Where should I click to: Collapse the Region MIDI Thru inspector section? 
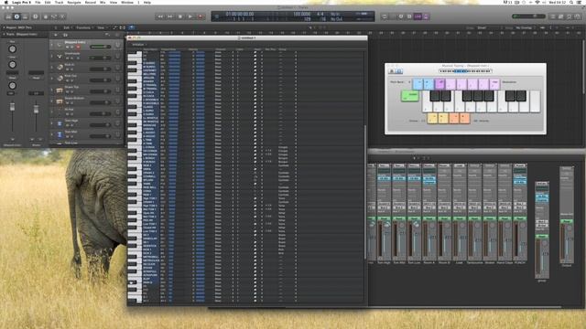(4, 27)
